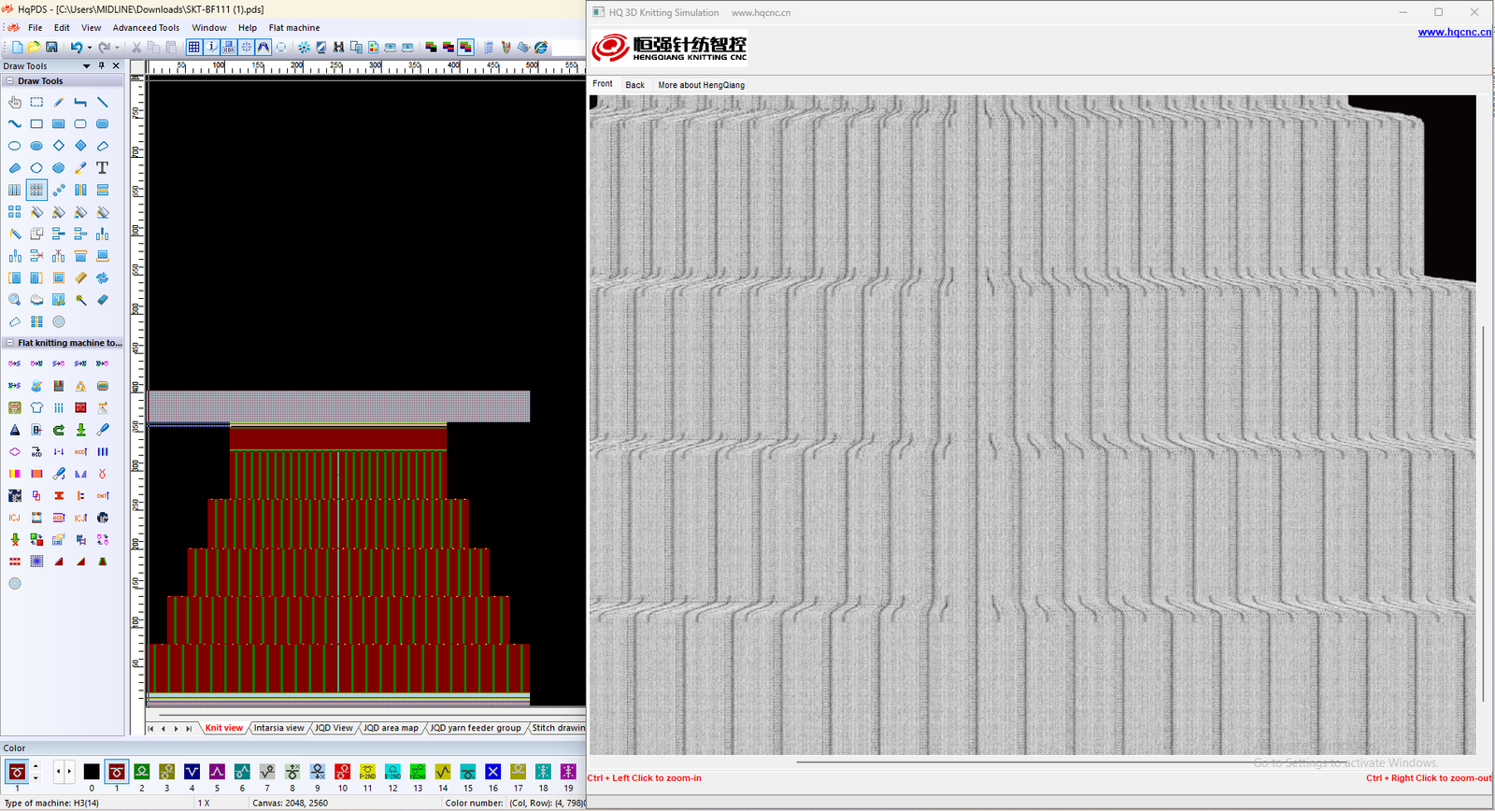This screenshot has height=811, width=1495.
Task: Collapse the Draw Tools section
Action: click(9, 81)
